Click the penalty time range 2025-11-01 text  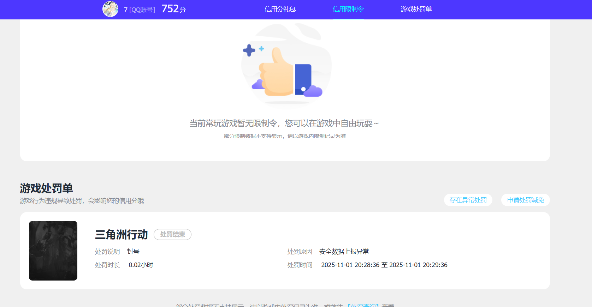coord(384,265)
